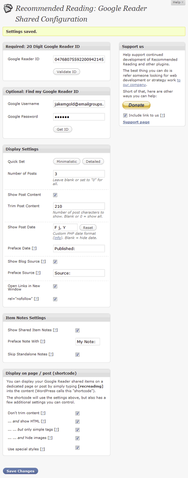Toggle Skip Standalone Notes checkbox
This screenshot has width=188, height=478.
(78, 354)
